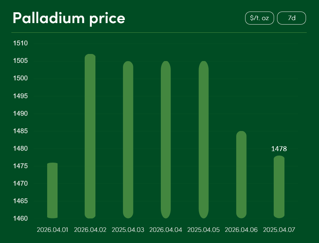The height and width of the screenshot is (243, 319).
Task: Click the 1478 value label
Action: tap(279, 149)
